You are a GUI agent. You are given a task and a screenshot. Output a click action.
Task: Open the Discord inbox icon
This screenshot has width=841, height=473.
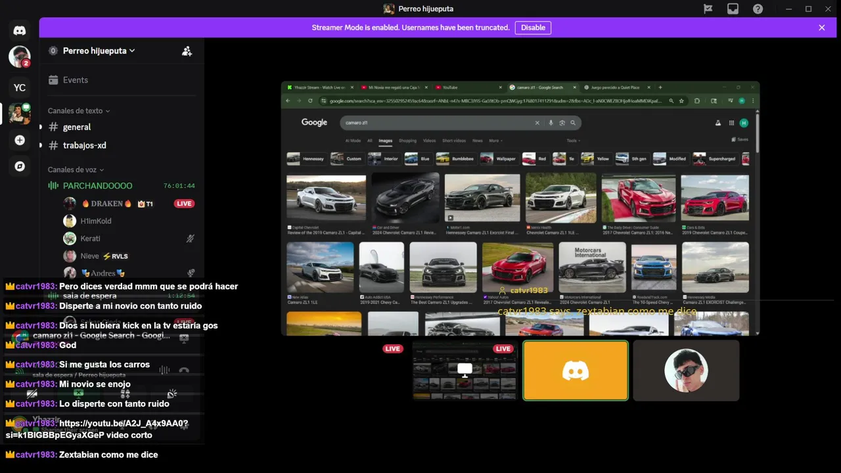click(x=733, y=9)
